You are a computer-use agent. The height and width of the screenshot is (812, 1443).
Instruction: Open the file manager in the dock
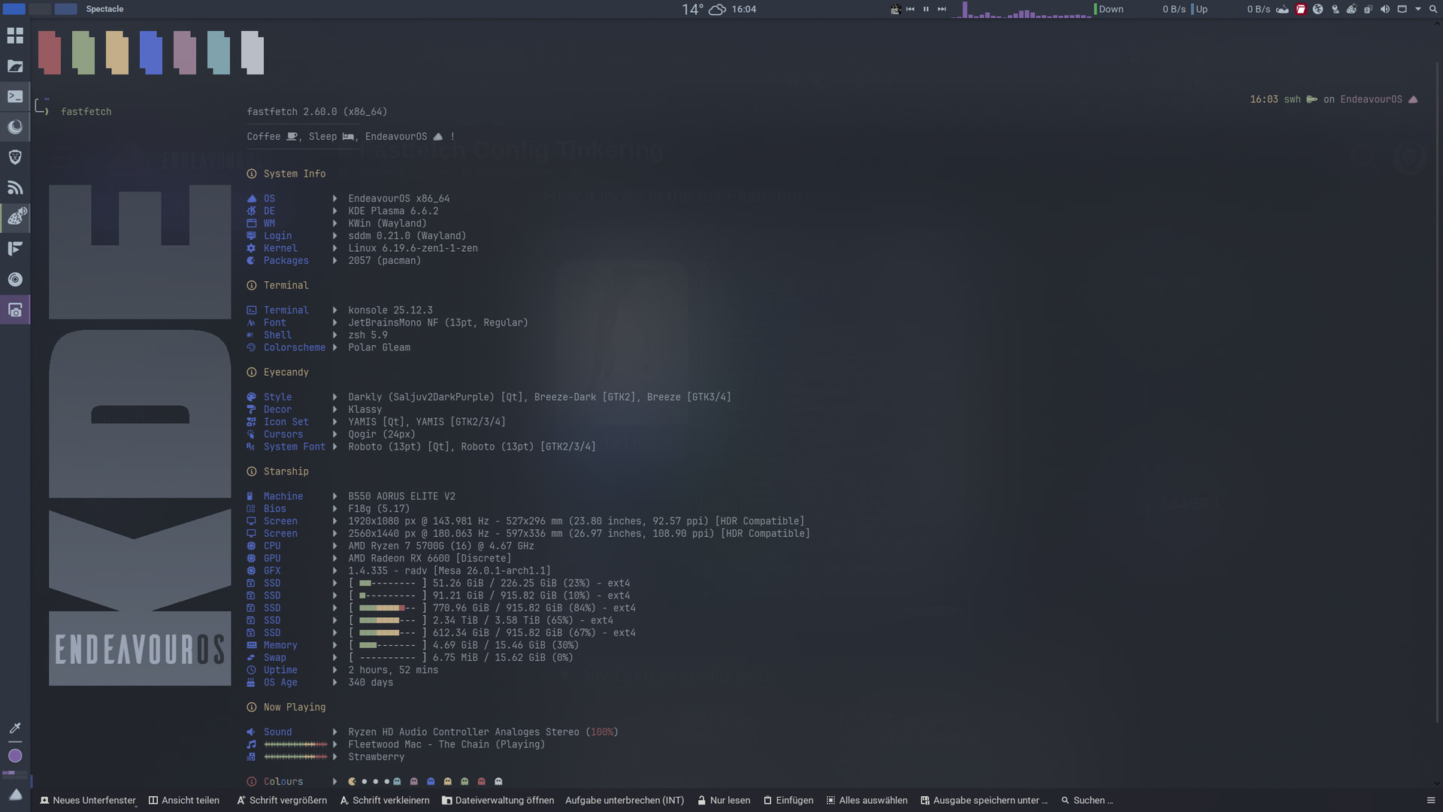pos(15,66)
